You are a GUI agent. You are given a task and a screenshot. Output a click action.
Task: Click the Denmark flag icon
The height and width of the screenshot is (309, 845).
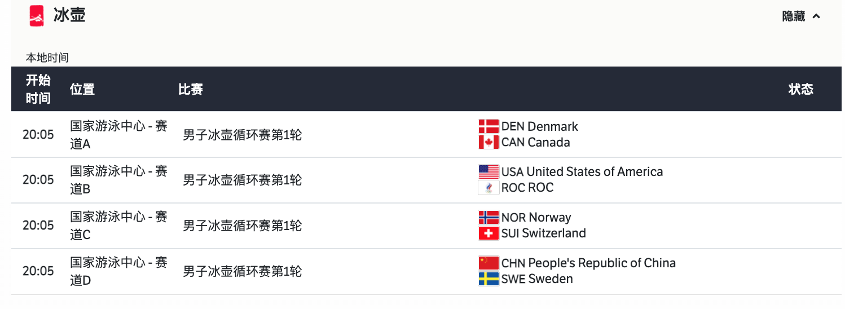click(x=488, y=126)
